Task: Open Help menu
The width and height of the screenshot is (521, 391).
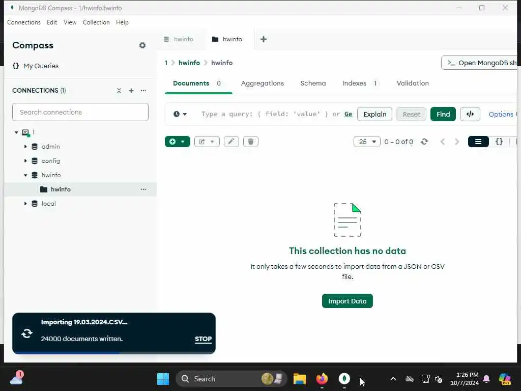Action: click(122, 22)
